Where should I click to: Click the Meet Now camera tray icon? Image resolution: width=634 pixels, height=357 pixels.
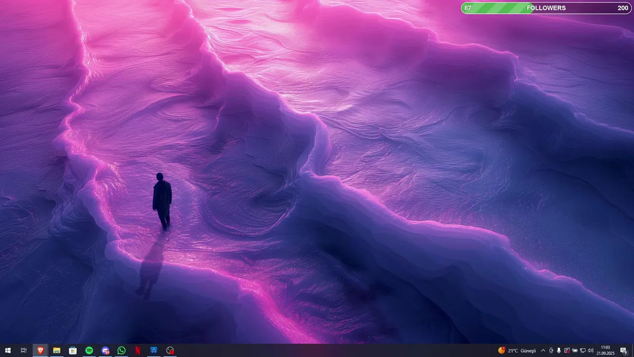pyautogui.click(x=551, y=351)
